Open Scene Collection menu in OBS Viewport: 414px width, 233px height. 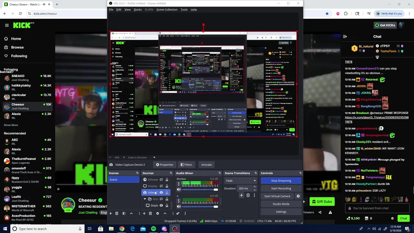coord(167,10)
